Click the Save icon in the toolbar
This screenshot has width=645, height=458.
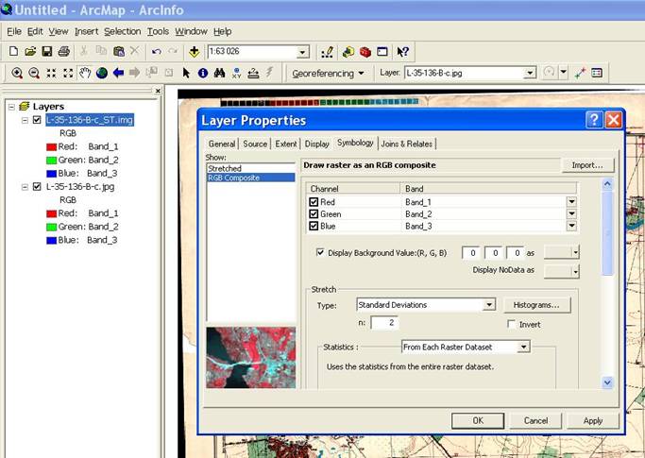pyautogui.click(x=47, y=51)
